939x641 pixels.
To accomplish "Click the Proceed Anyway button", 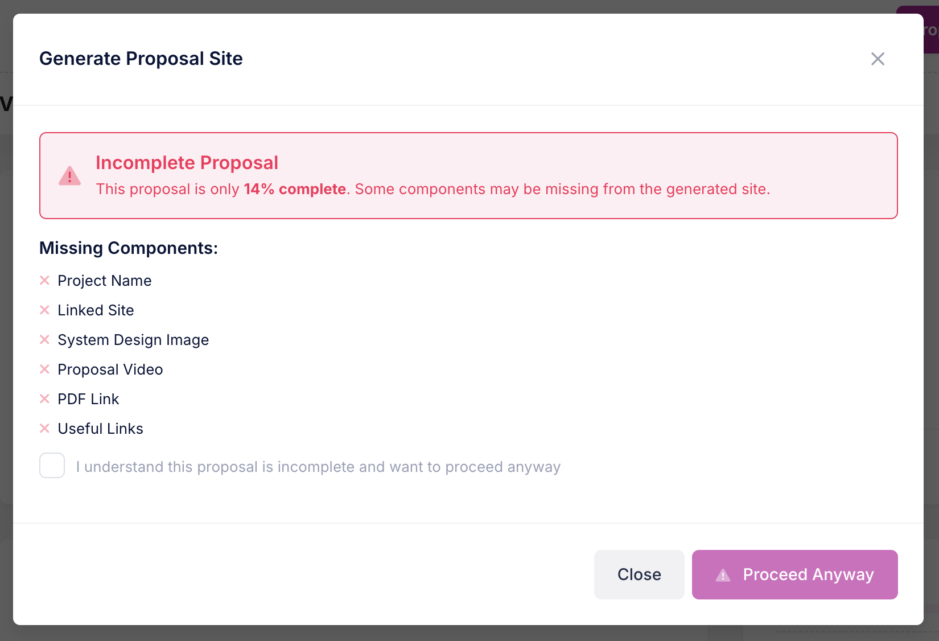I will (794, 574).
